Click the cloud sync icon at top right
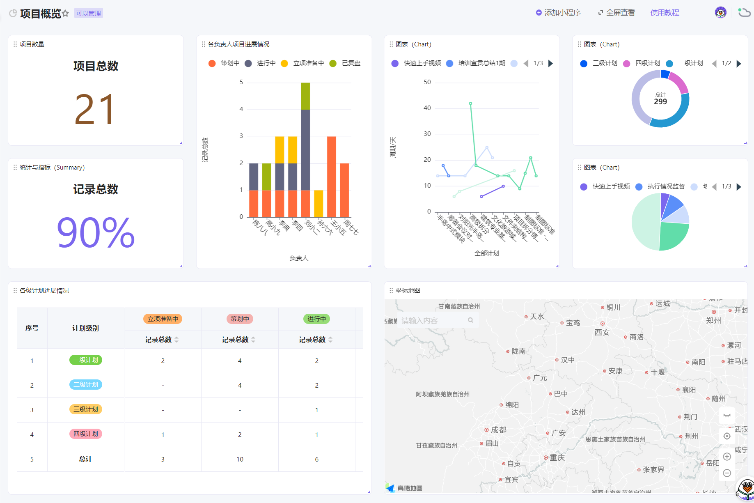Screen dimensions: 754x503 (x=744, y=12)
